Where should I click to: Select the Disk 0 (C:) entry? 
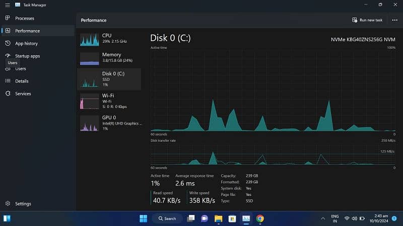pos(109,79)
